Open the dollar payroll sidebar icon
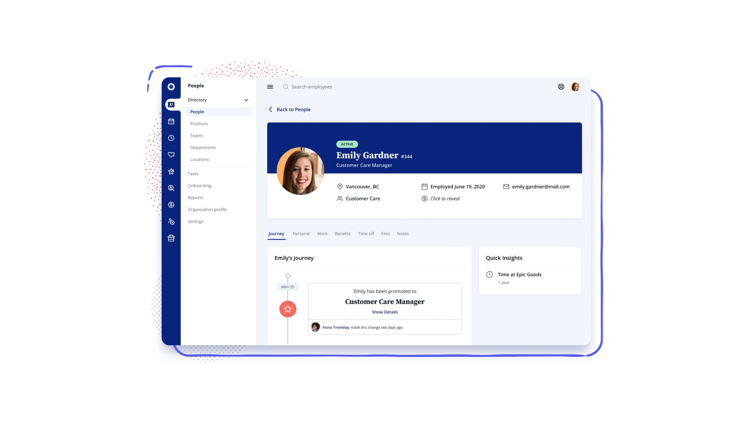Viewport: 754px width, 424px height. coord(171,205)
